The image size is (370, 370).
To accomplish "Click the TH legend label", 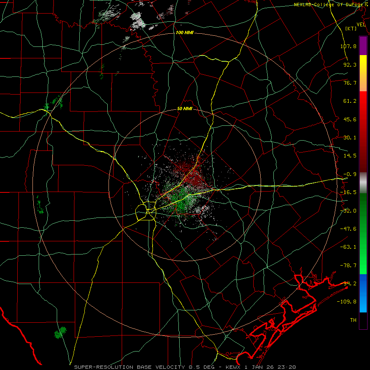I will [x=353, y=320].
